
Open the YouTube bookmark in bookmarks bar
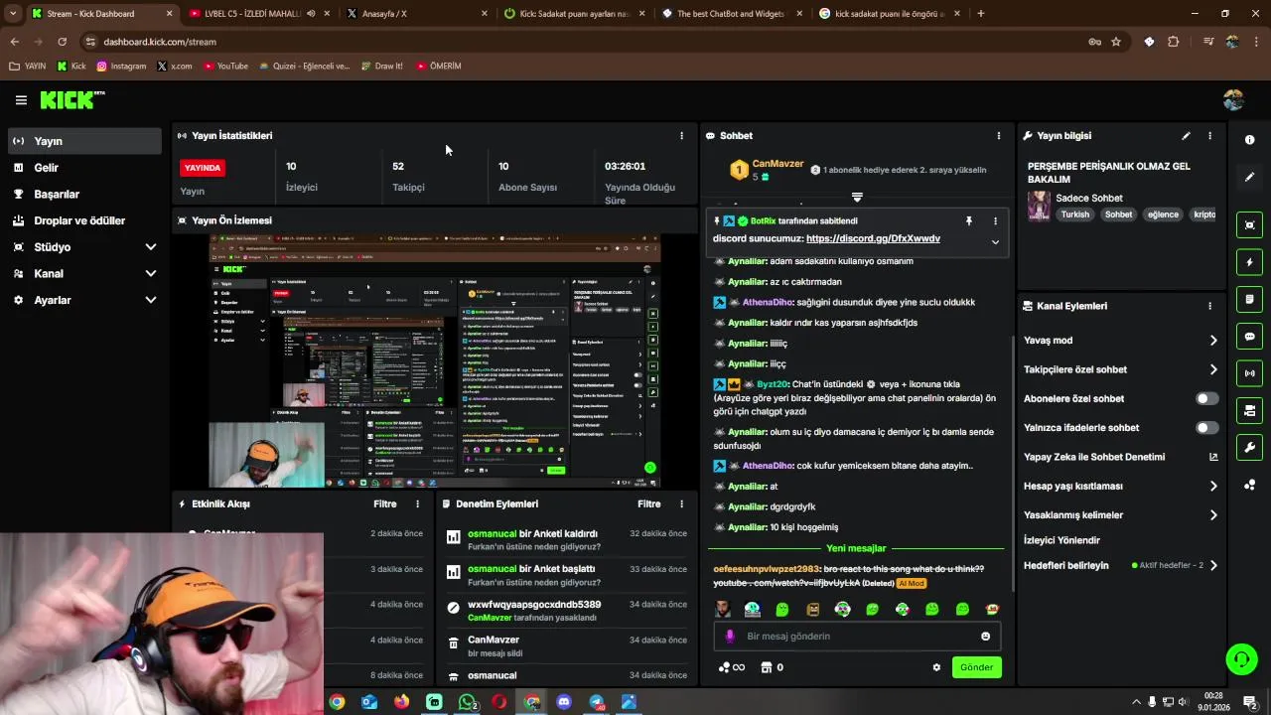coord(225,67)
